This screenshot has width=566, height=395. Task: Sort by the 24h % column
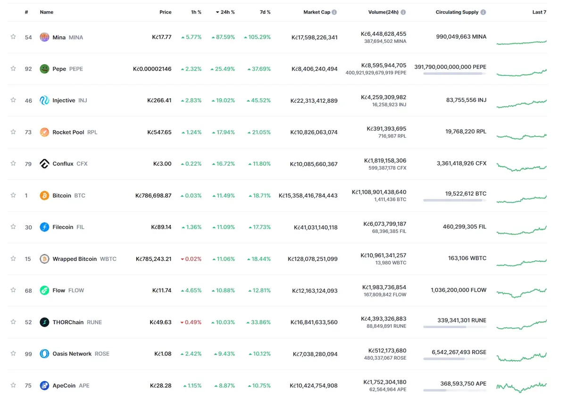coord(225,12)
